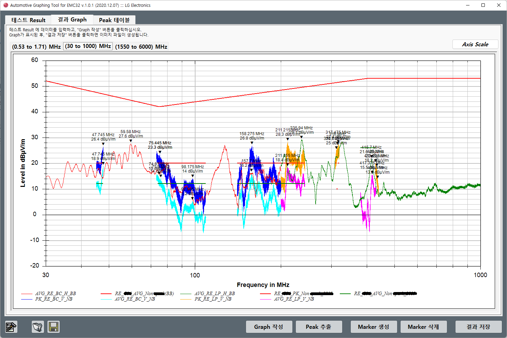This screenshot has height=338, width=507.
Task: Click the LG app icon in title bar
Action: [x=5, y=5]
